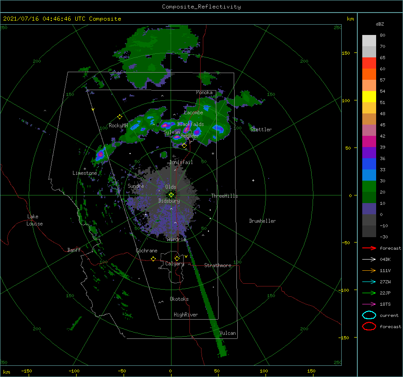The height and width of the screenshot is (377, 403).
Task: Click the Cochrane city label
Action: [x=146, y=251]
